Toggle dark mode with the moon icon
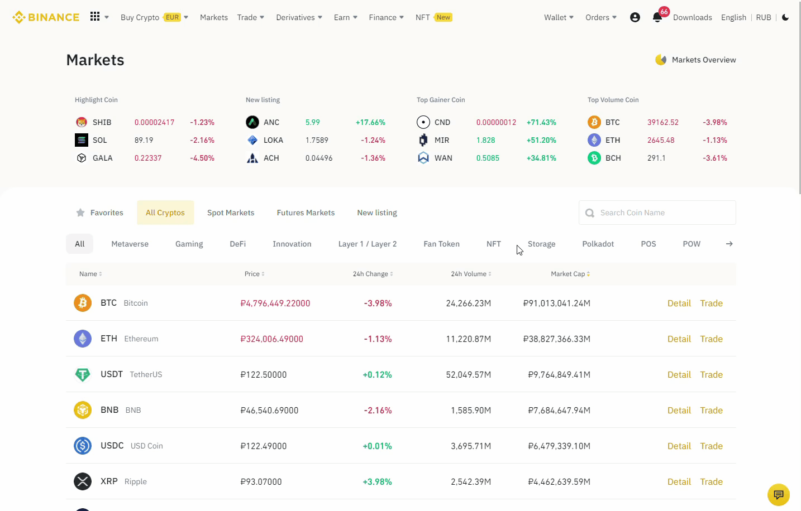Image resolution: width=801 pixels, height=511 pixels. pyautogui.click(x=785, y=17)
